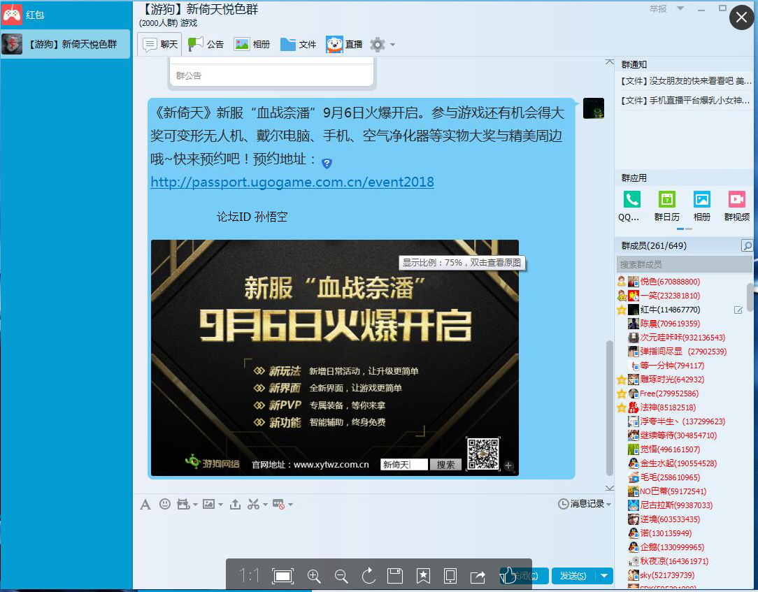Select member sky(521739739)
Viewport: 758px width, 592px height.
click(x=667, y=575)
